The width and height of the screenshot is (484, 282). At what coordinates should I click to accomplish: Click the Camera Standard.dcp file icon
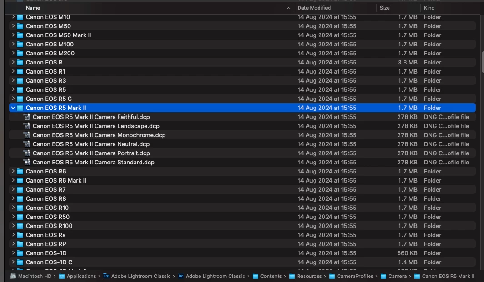coord(27,162)
